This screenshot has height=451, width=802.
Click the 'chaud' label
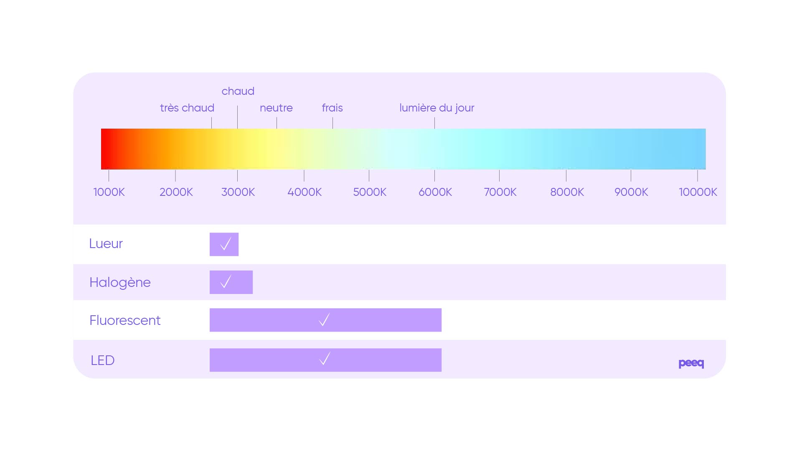238,91
